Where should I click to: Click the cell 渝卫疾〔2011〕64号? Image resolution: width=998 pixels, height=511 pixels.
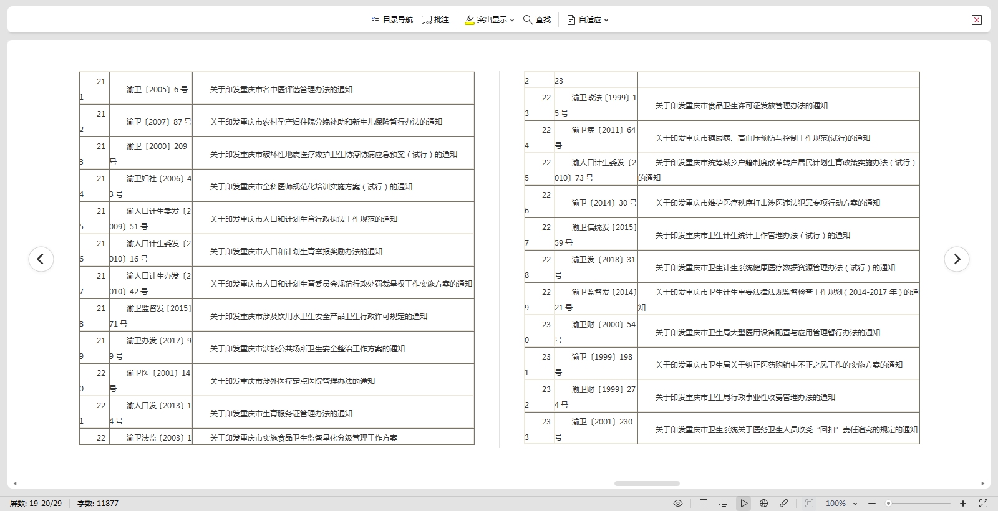point(596,137)
